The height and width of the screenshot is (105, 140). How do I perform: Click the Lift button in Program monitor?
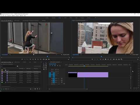coord(114,59)
